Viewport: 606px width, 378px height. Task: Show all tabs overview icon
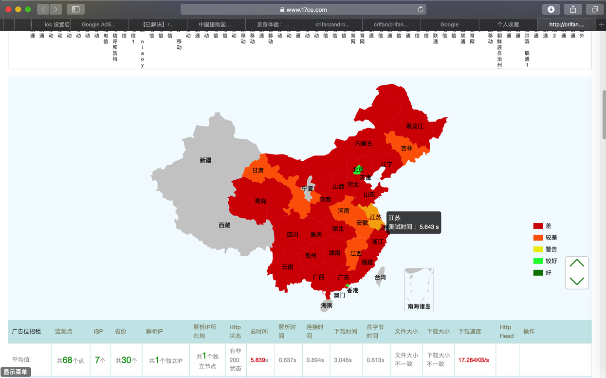595,9
